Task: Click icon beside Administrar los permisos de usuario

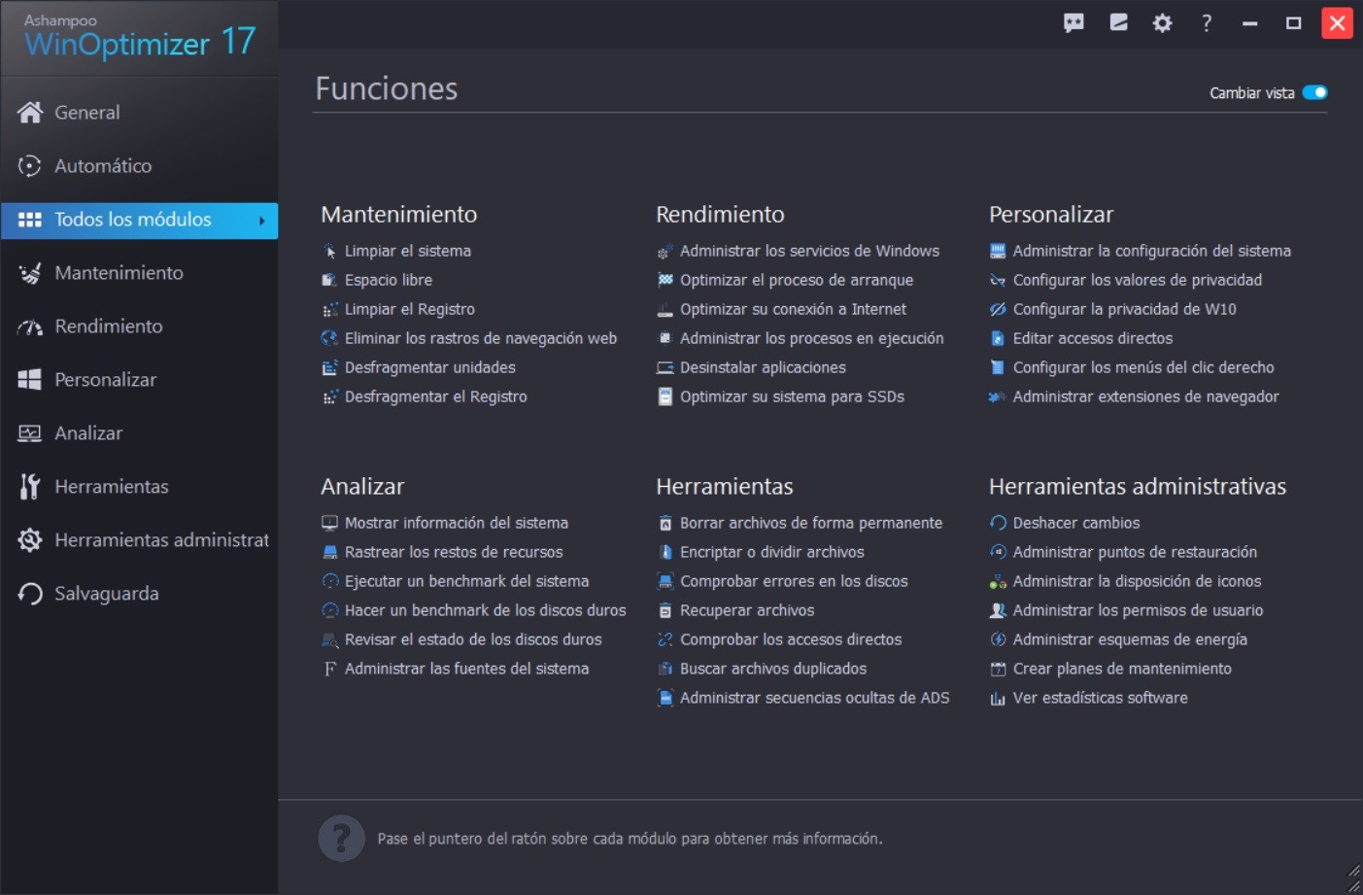Action: point(998,610)
